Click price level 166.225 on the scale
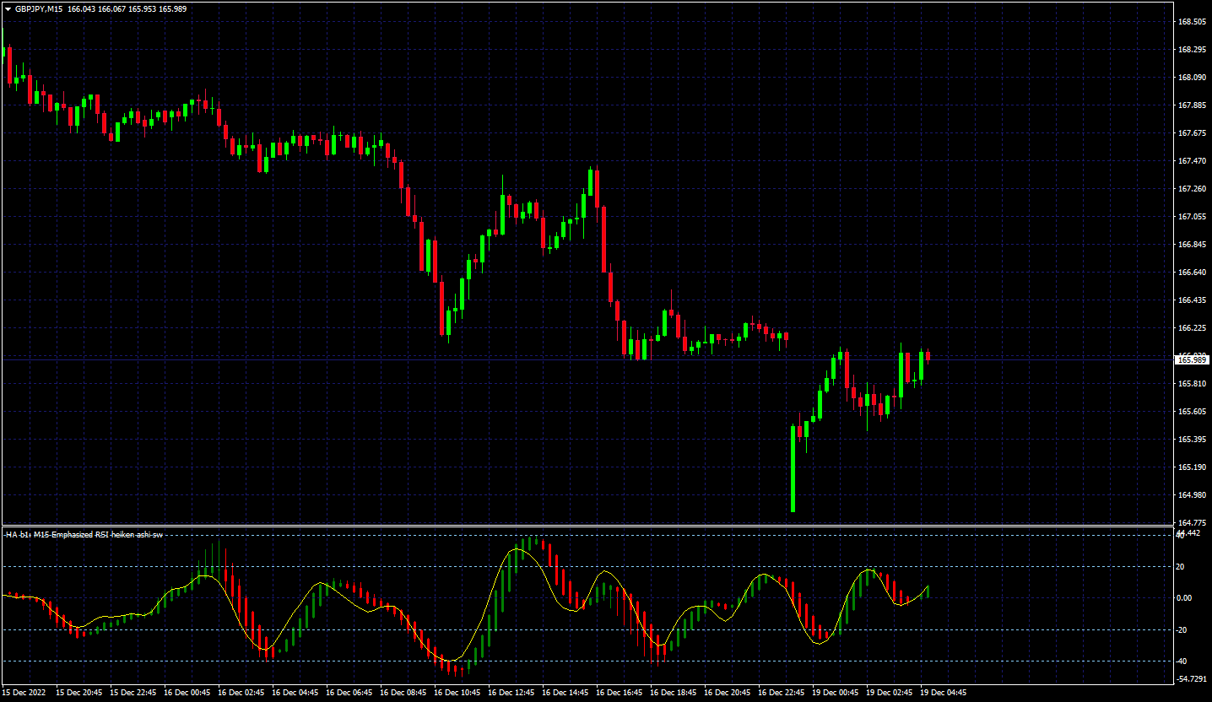 [x=1193, y=328]
